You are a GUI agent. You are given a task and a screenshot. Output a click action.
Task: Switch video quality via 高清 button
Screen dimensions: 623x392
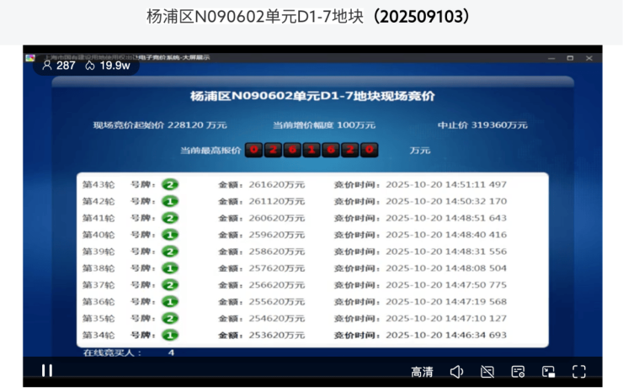pyautogui.click(x=422, y=372)
